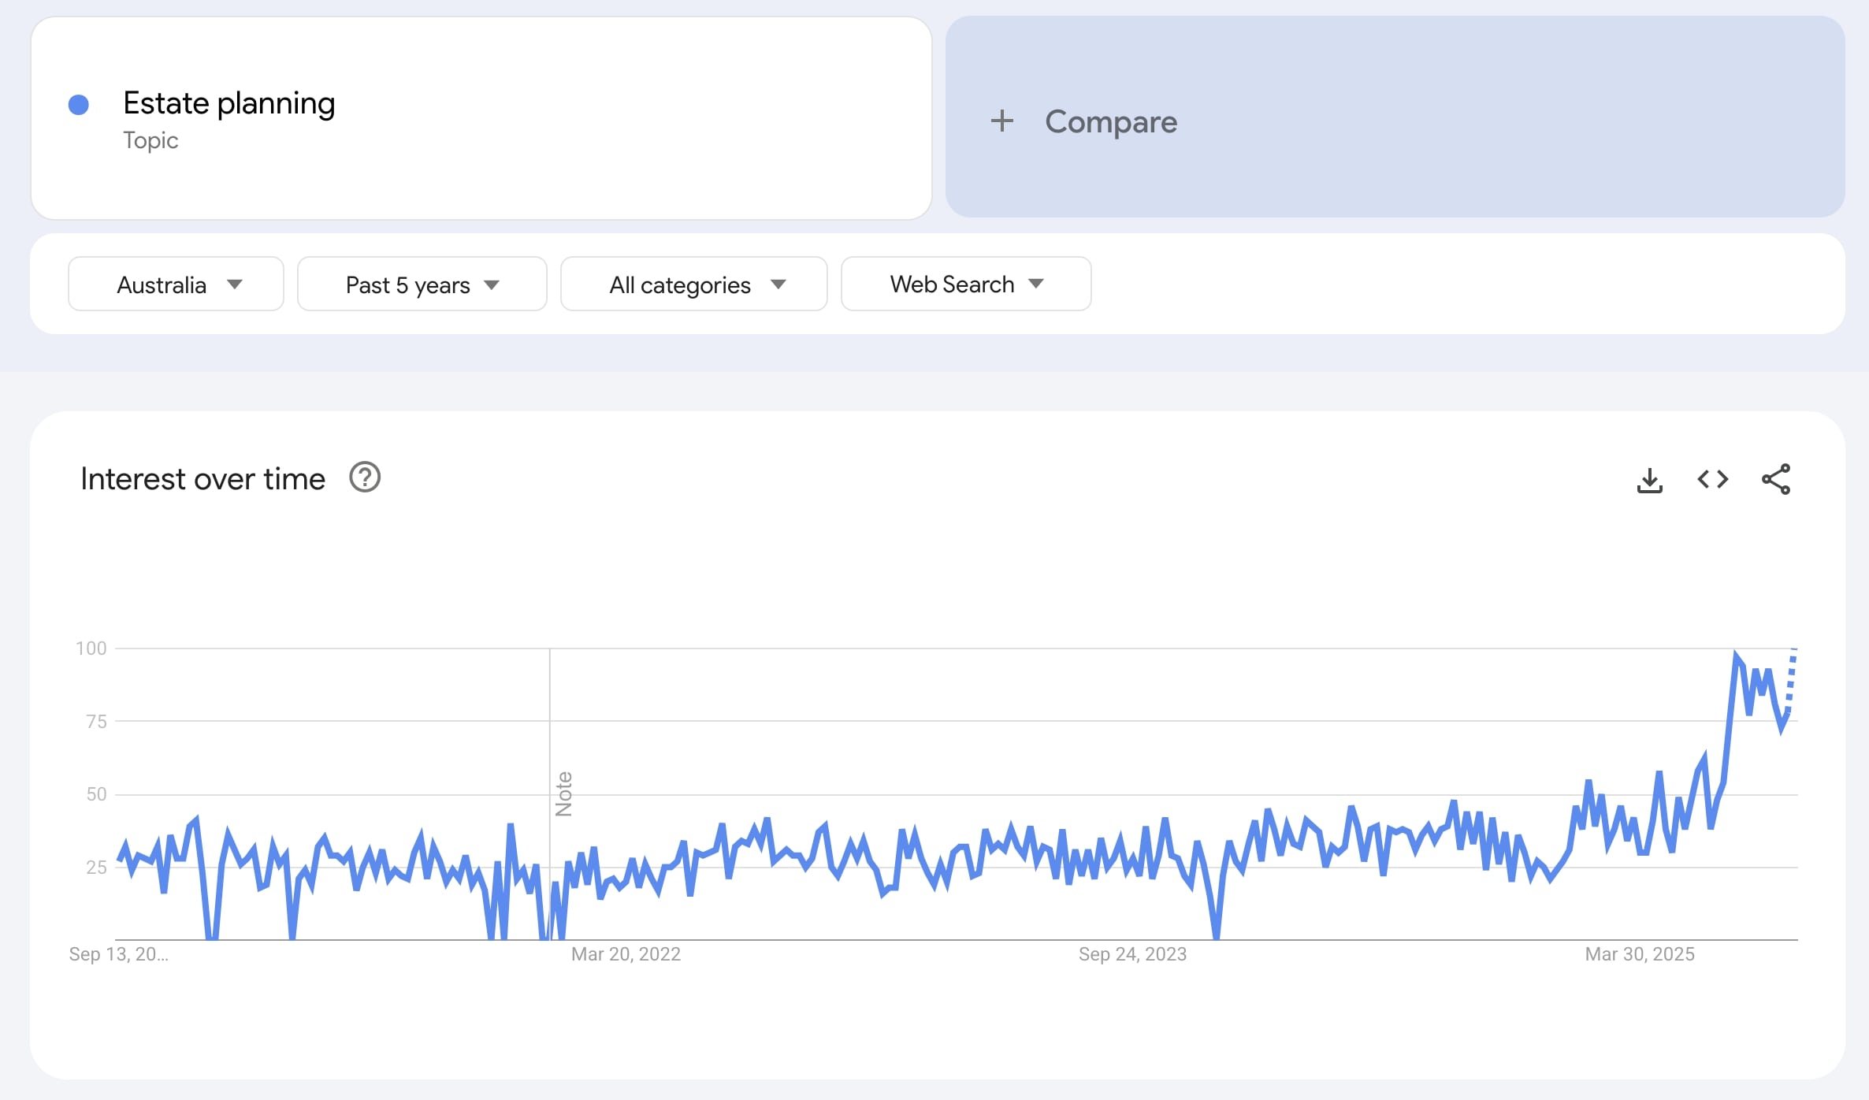Screen dimensions: 1869x1100
Task: Open the Australia region dropdown
Action: point(176,284)
